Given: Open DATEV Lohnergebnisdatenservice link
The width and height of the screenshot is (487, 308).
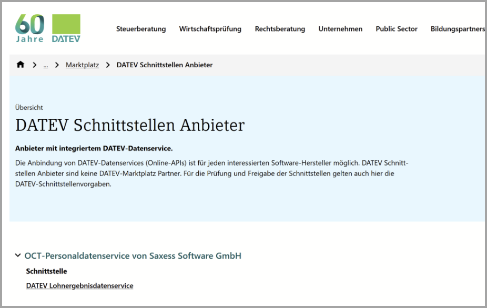Looking at the screenshot, I should click(x=80, y=285).
